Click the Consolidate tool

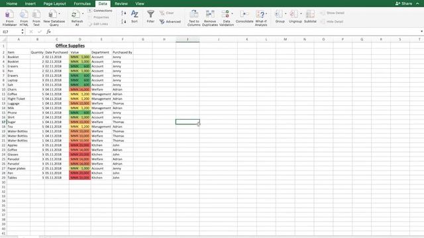244,17
